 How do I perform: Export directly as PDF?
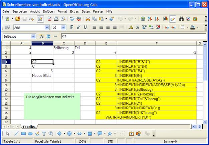click(49, 19)
